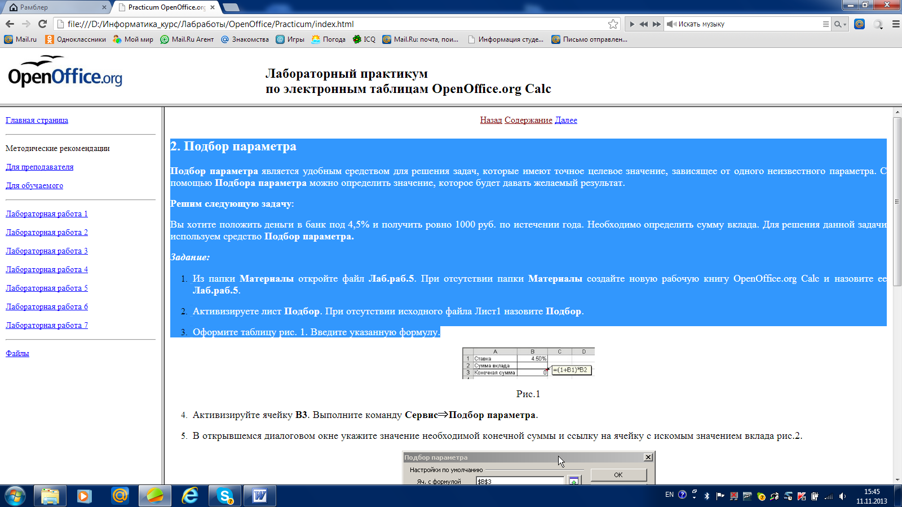This screenshot has width=902, height=507.
Task: Open the gray round extension dropdown icon
Action: coord(878,24)
